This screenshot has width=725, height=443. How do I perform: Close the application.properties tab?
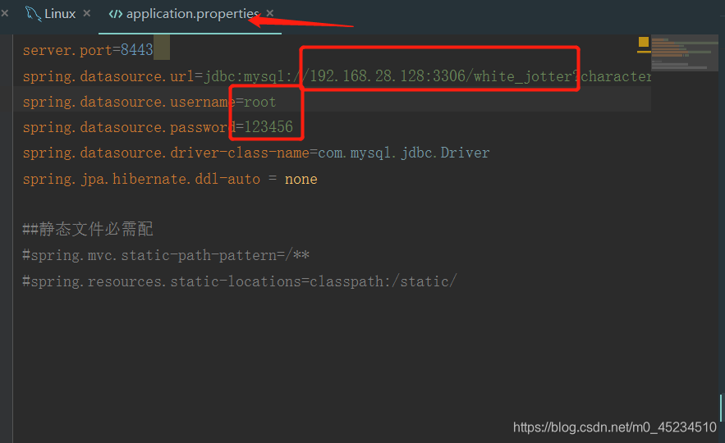pyautogui.click(x=270, y=13)
